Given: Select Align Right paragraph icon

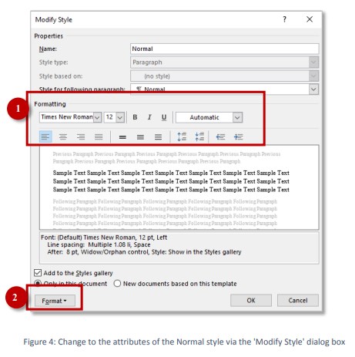Looking at the screenshot, I should point(81,136).
